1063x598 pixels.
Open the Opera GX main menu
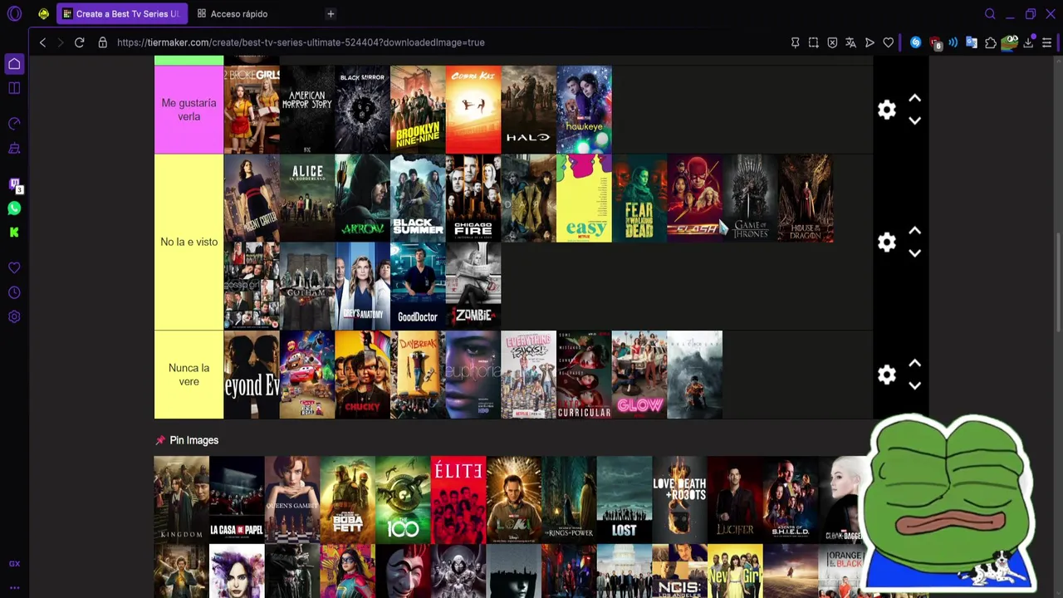coord(14,14)
